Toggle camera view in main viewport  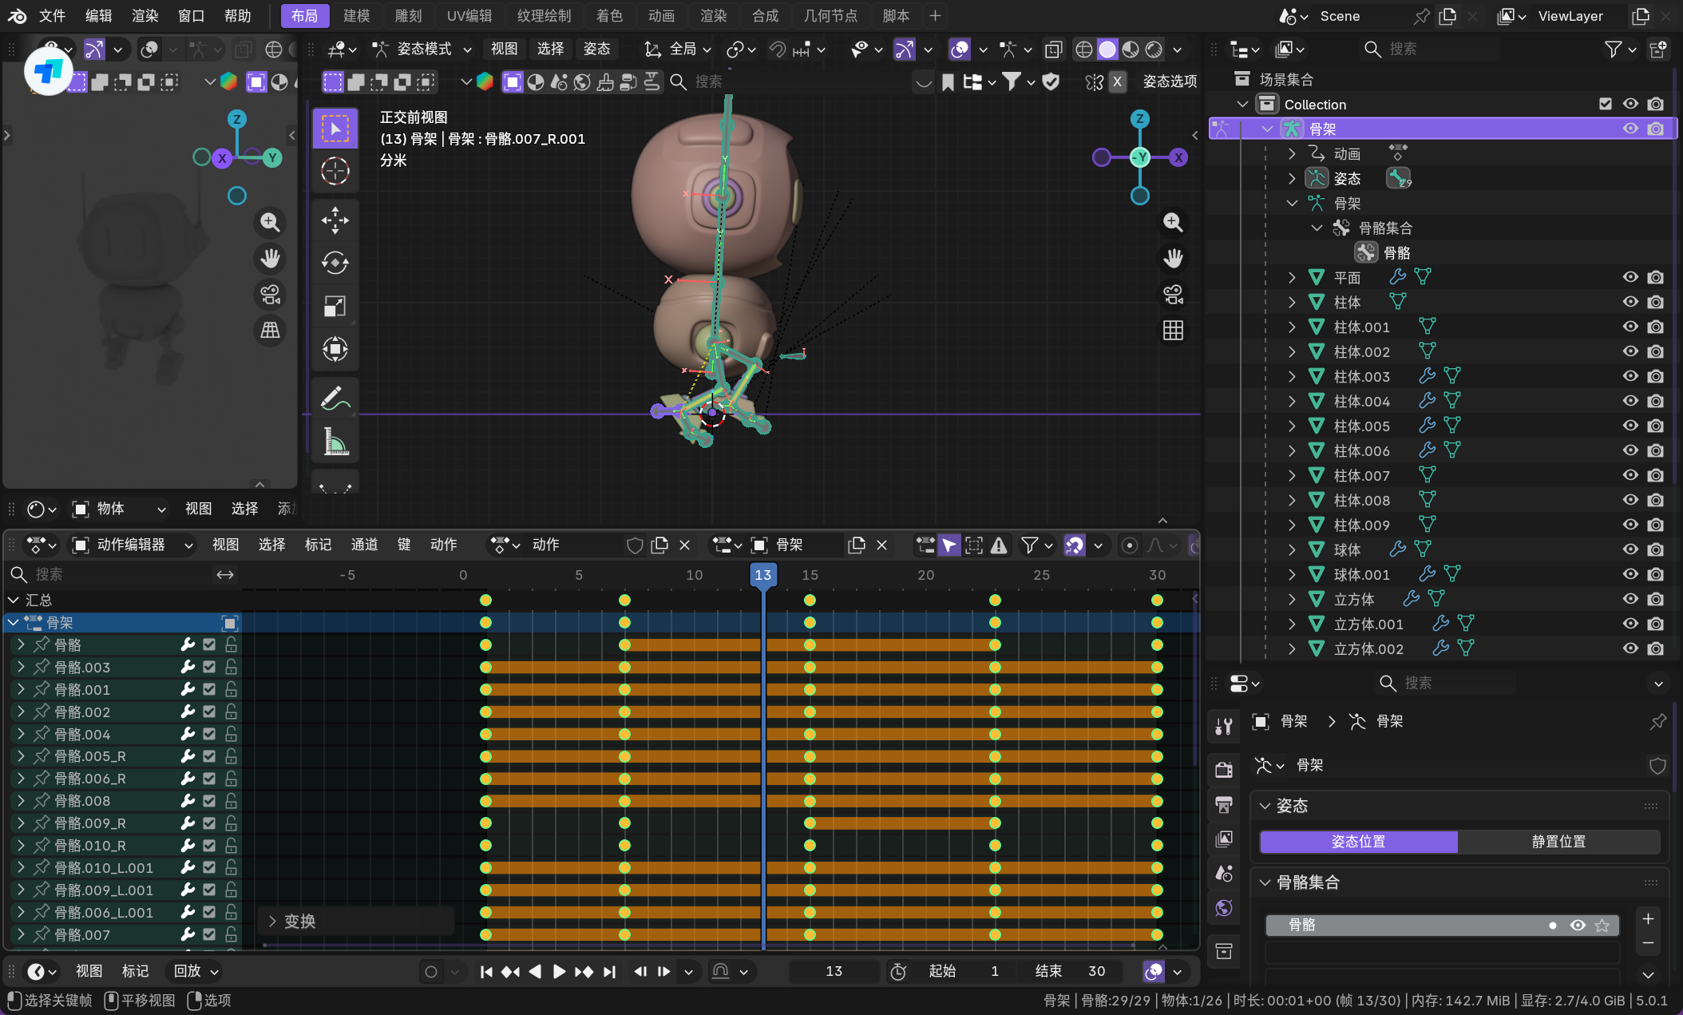click(x=1173, y=295)
